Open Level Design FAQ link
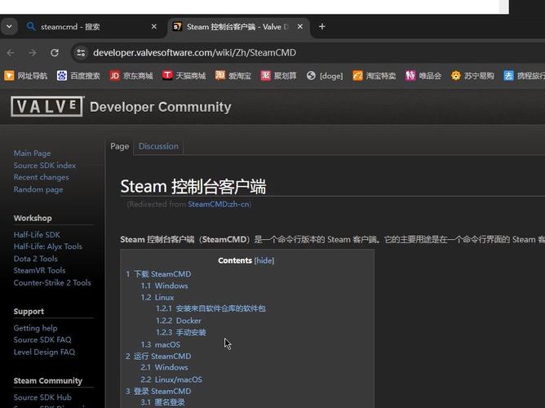This screenshot has height=408, width=545. pos(44,352)
